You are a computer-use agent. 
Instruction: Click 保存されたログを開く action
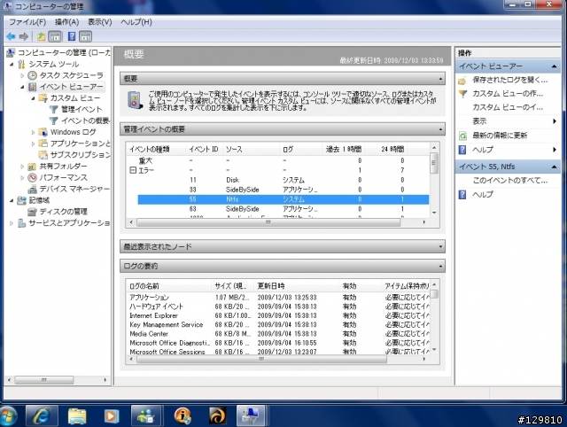[510, 80]
